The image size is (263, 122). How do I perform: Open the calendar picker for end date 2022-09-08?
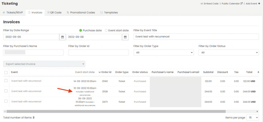125,37
